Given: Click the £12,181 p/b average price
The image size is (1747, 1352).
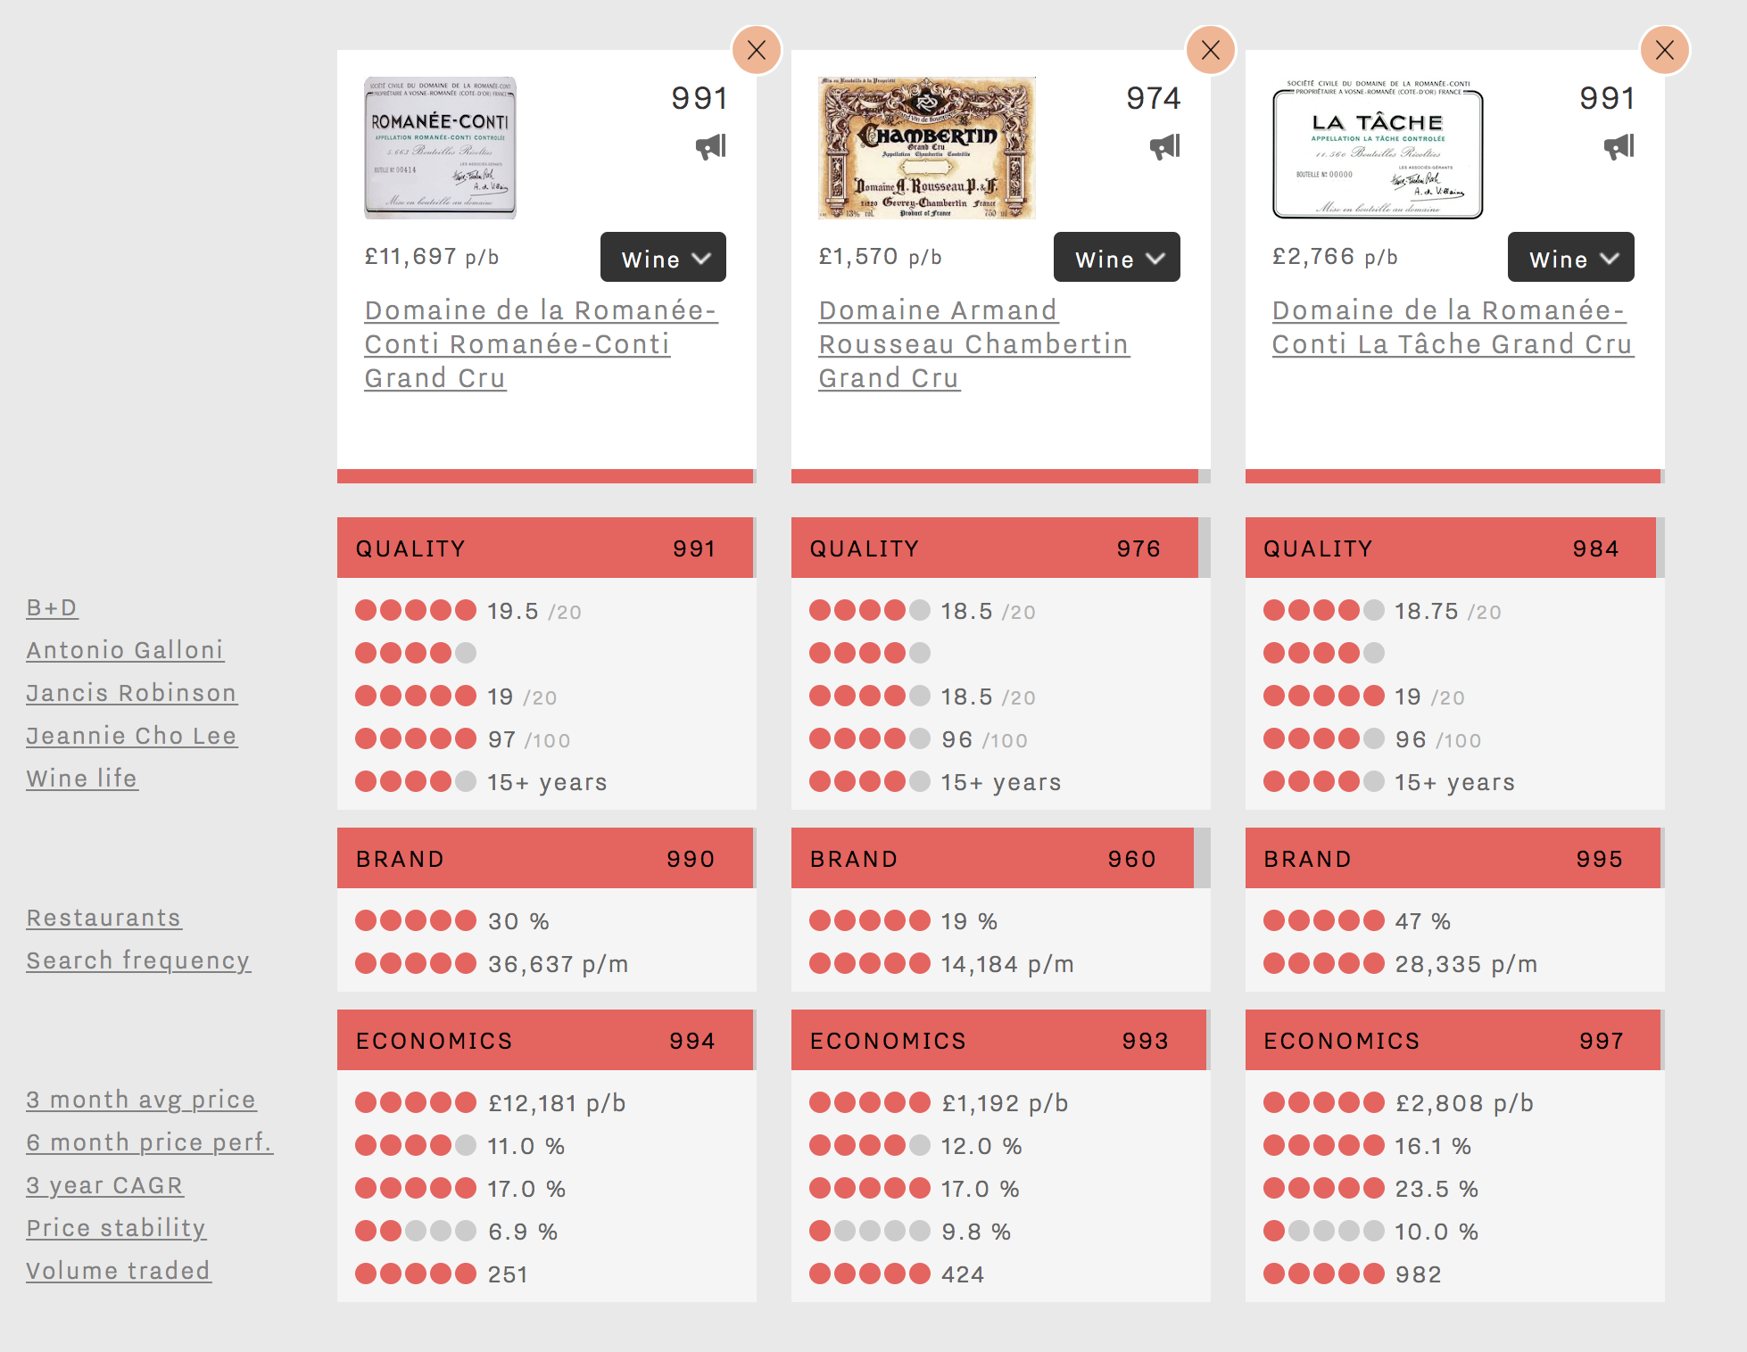Looking at the screenshot, I should coord(557,1104).
